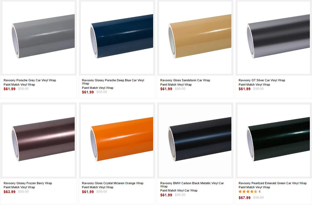
Task: Click Paint Match Vinyl Car Wrap category
Action: (x=179, y=190)
